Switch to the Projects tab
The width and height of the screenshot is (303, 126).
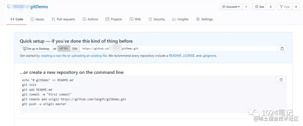(x=114, y=19)
